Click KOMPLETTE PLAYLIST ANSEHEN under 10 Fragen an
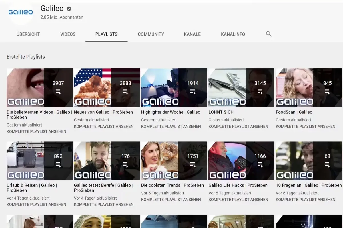The height and width of the screenshot is (228, 343). point(306,200)
